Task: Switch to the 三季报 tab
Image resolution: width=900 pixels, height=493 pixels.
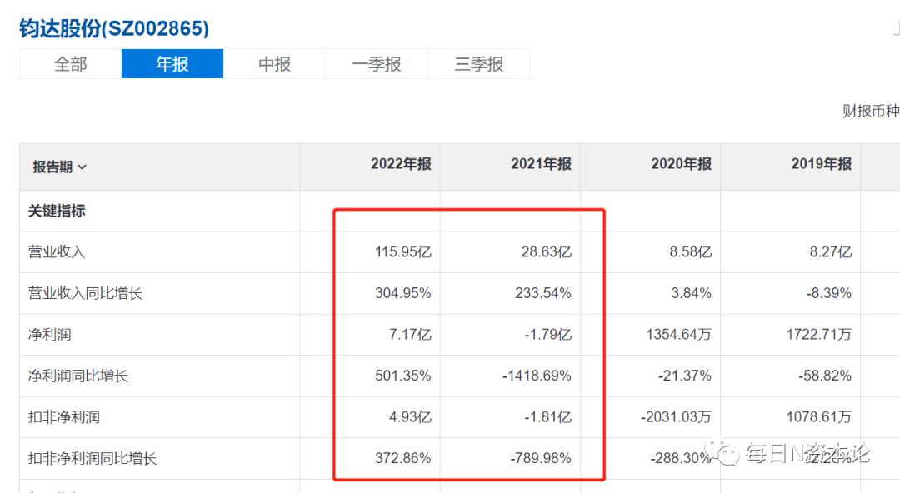Action: click(x=478, y=63)
